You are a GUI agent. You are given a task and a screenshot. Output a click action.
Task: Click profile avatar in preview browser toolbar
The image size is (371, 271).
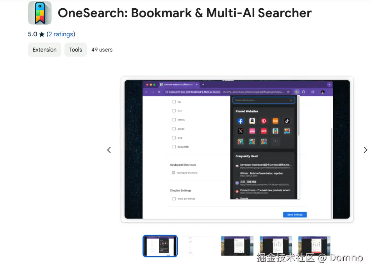tap(323, 92)
